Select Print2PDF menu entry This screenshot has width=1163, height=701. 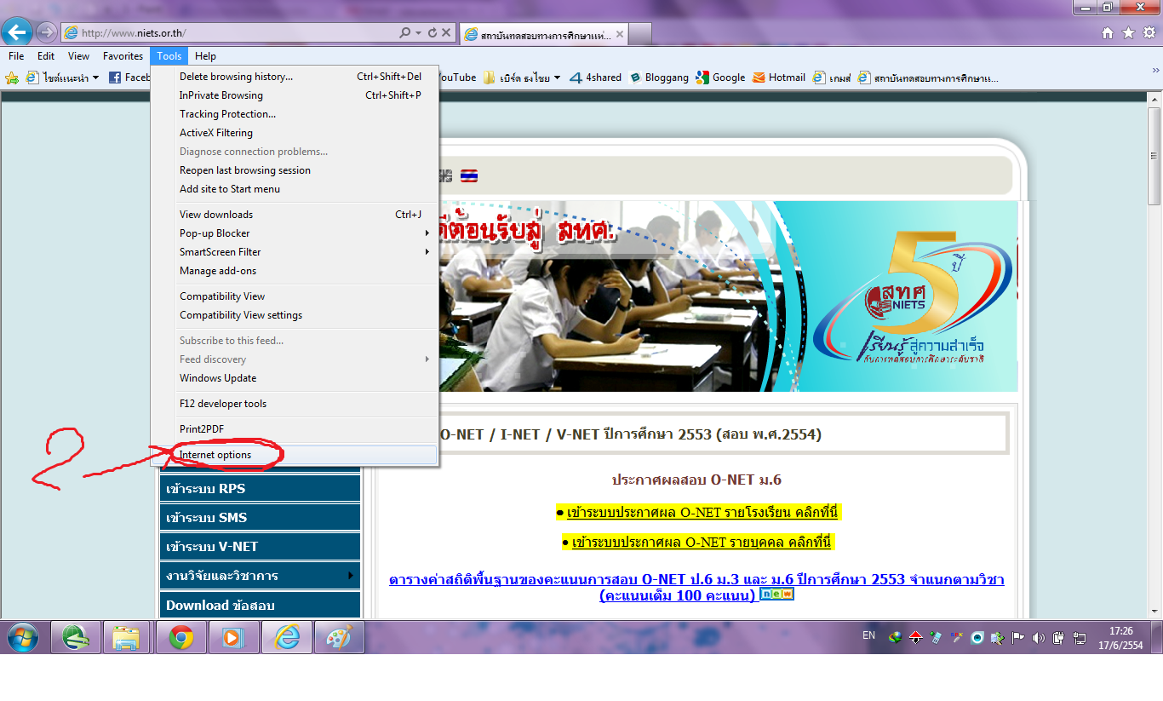pos(295,429)
